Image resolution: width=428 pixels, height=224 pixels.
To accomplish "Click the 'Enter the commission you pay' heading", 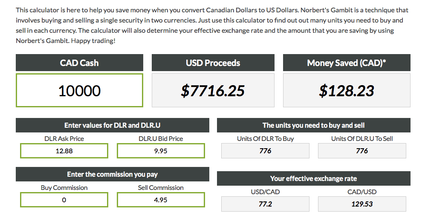I will (113, 174).
